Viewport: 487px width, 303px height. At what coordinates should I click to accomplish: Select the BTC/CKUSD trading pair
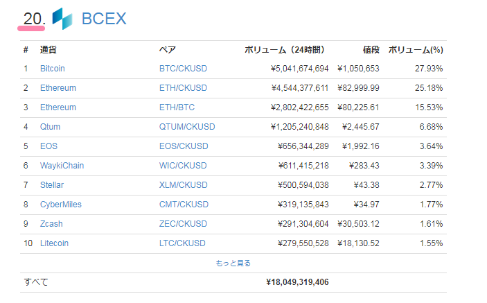pos(183,69)
